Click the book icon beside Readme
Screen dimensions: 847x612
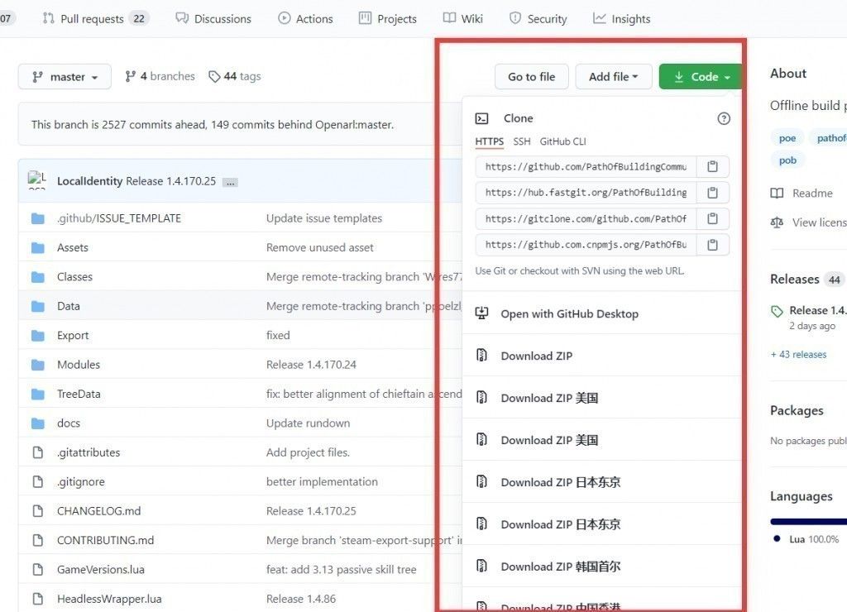(x=777, y=193)
